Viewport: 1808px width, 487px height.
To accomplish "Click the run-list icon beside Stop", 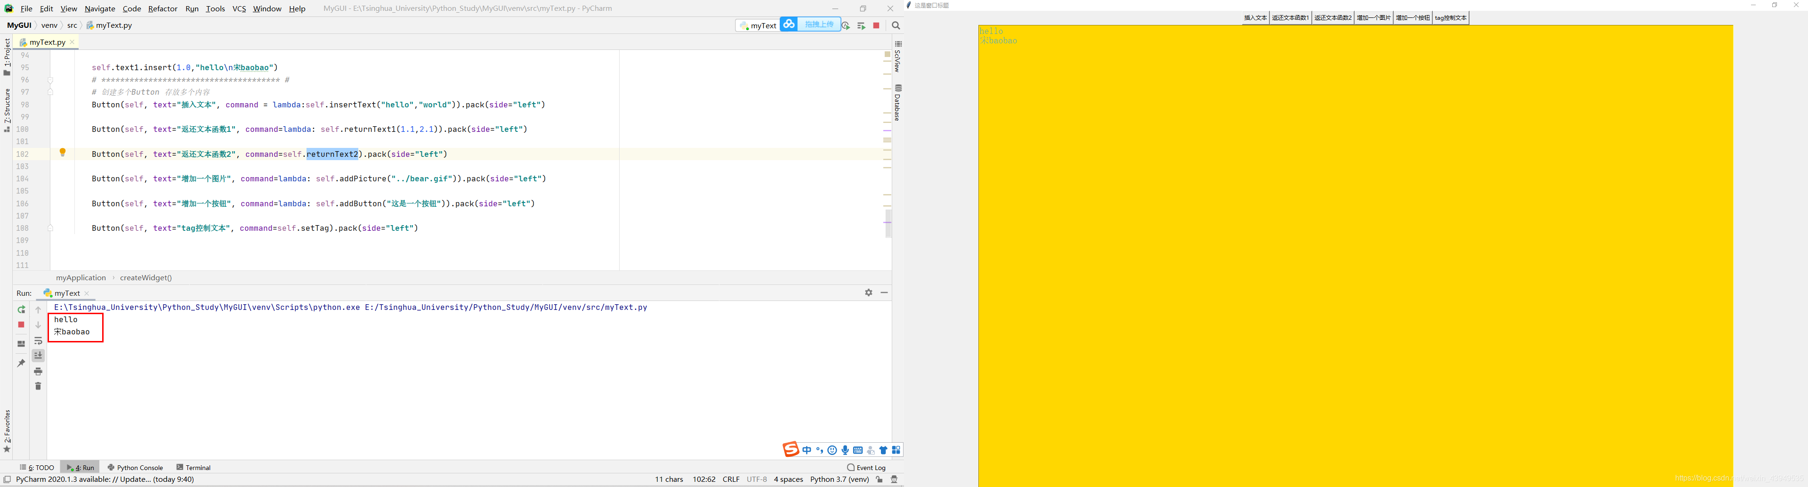I will click(861, 26).
